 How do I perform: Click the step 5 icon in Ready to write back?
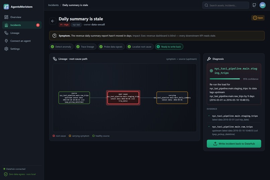coord(158,47)
